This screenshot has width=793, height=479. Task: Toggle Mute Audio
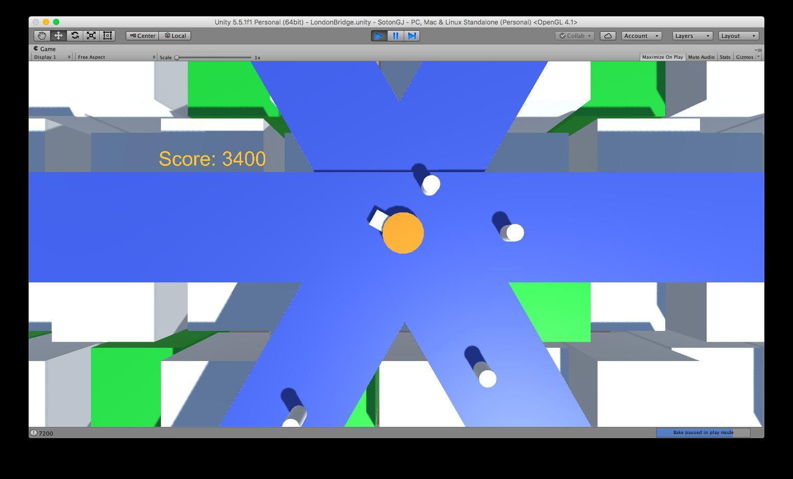[701, 57]
